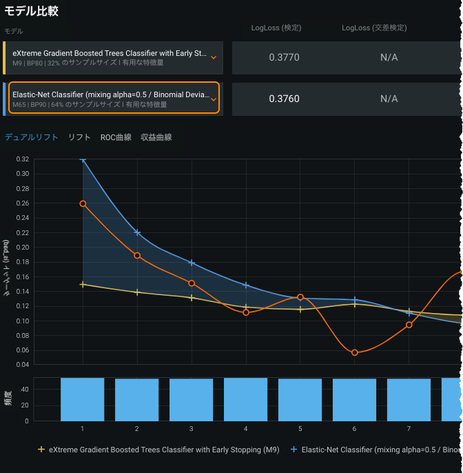The height and width of the screenshot is (473, 463).
Task: Click orange actual data point at bin 4
Action: point(246,312)
